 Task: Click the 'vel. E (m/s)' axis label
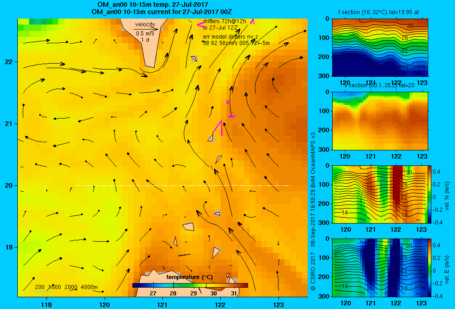pyautogui.click(x=447, y=269)
